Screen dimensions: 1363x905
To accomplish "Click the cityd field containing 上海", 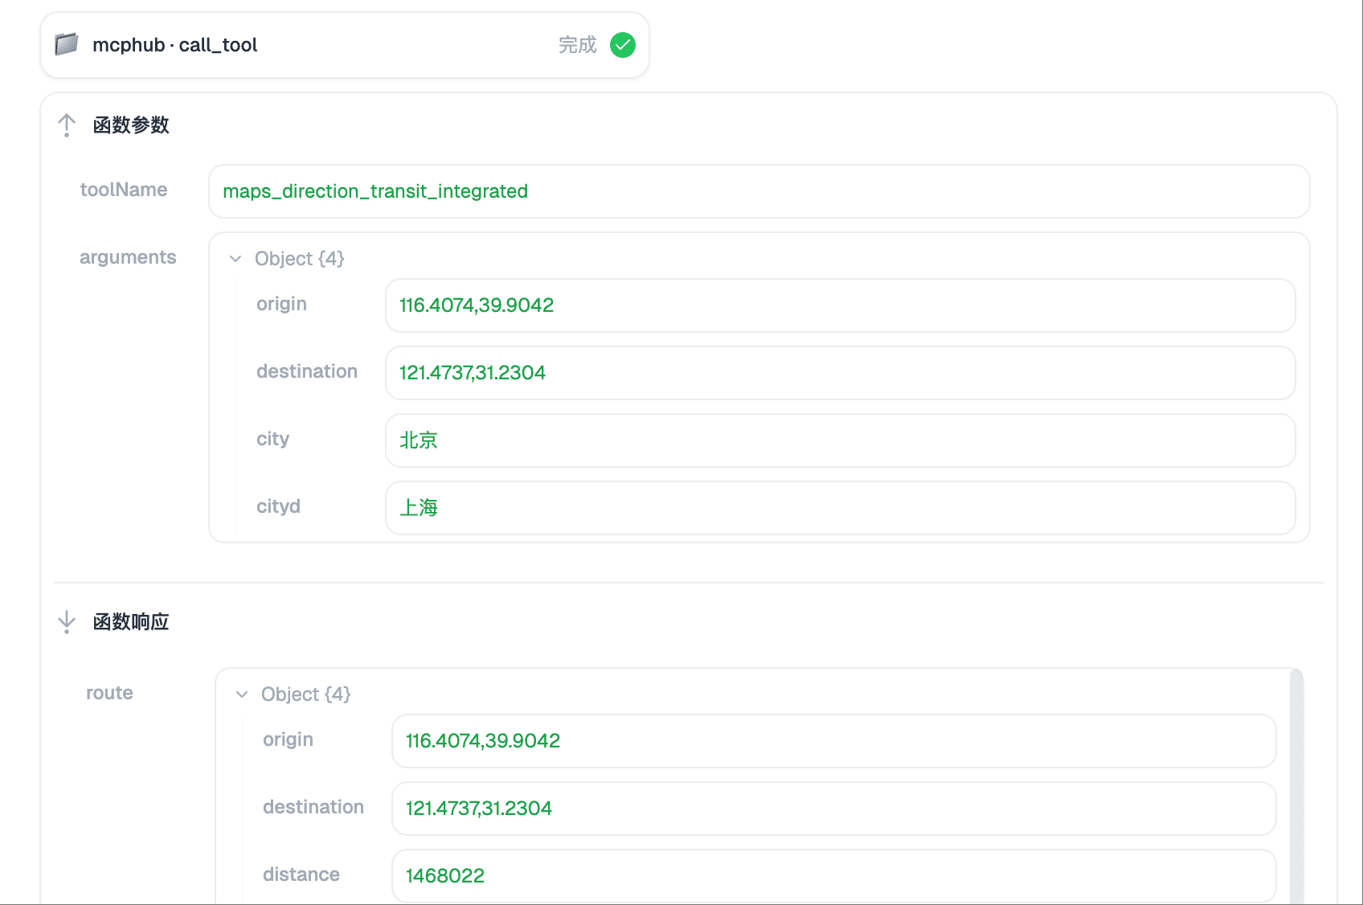I will [x=840, y=508].
